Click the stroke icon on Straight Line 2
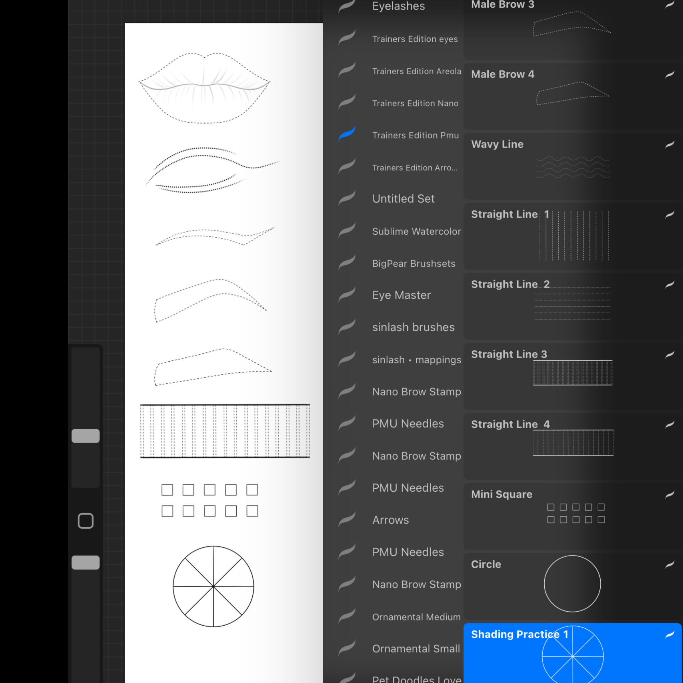Viewport: 683px width, 683px height. (x=670, y=284)
